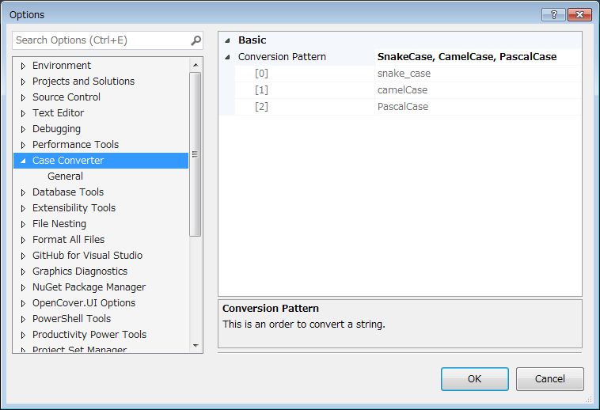Collapse the Conversion Pattern property
Screen dimensions: 600x410
click(x=228, y=57)
